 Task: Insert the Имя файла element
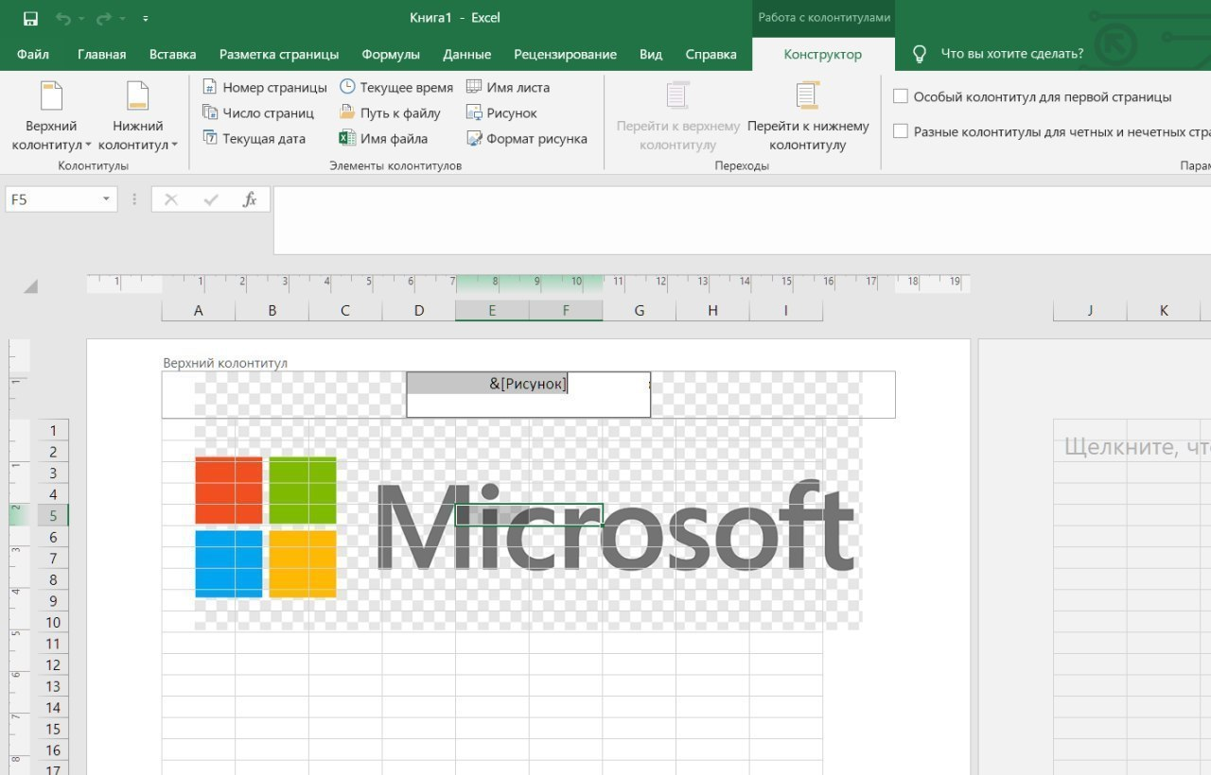click(383, 138)
